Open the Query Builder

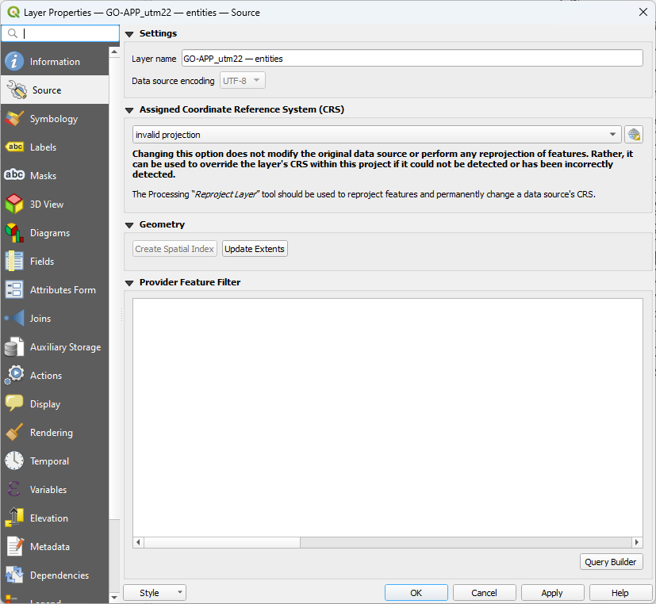[611, 561]
